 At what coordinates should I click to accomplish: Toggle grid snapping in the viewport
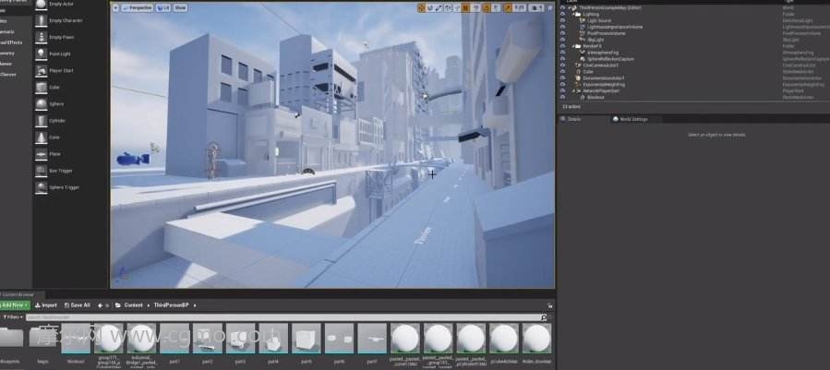click(465, 8)
